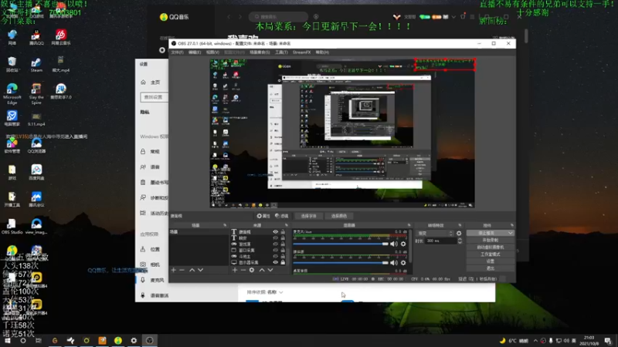Show hidden system tray icons chevron
The image size is (618, 347).
coord(535,341)
